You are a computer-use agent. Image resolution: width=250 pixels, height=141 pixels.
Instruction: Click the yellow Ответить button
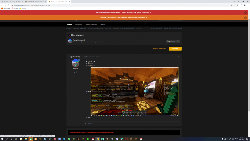coord(175,49)
